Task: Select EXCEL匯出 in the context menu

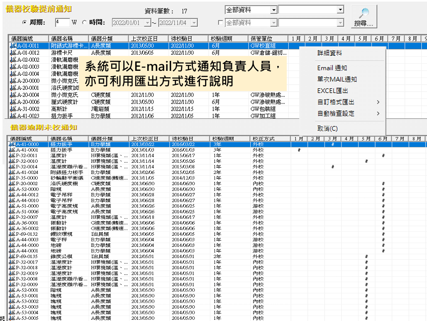Action: click(332, 91)
